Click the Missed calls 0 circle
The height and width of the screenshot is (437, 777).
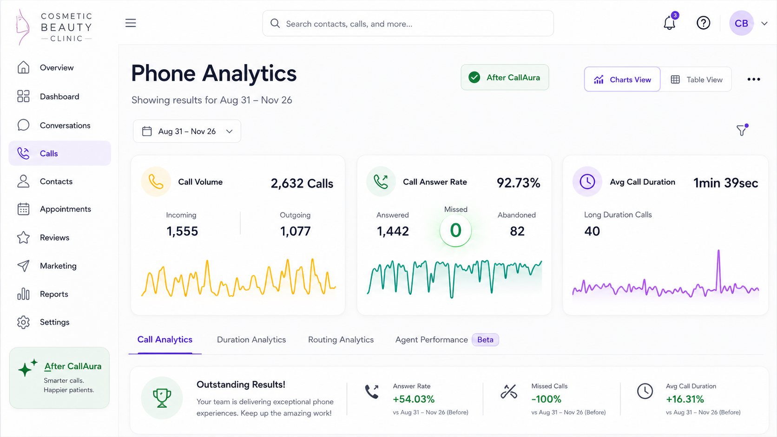tap(455, 230)
